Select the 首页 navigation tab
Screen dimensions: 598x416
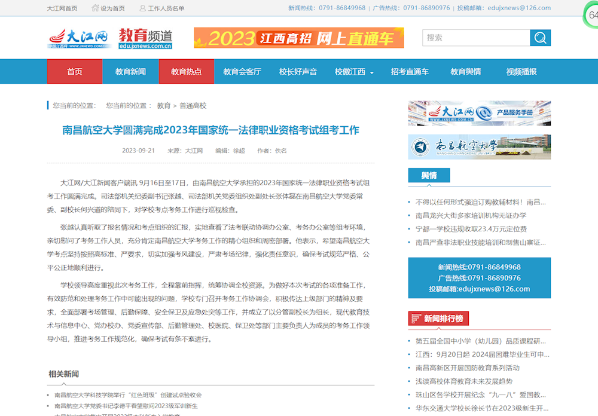(x=75, y=72)
